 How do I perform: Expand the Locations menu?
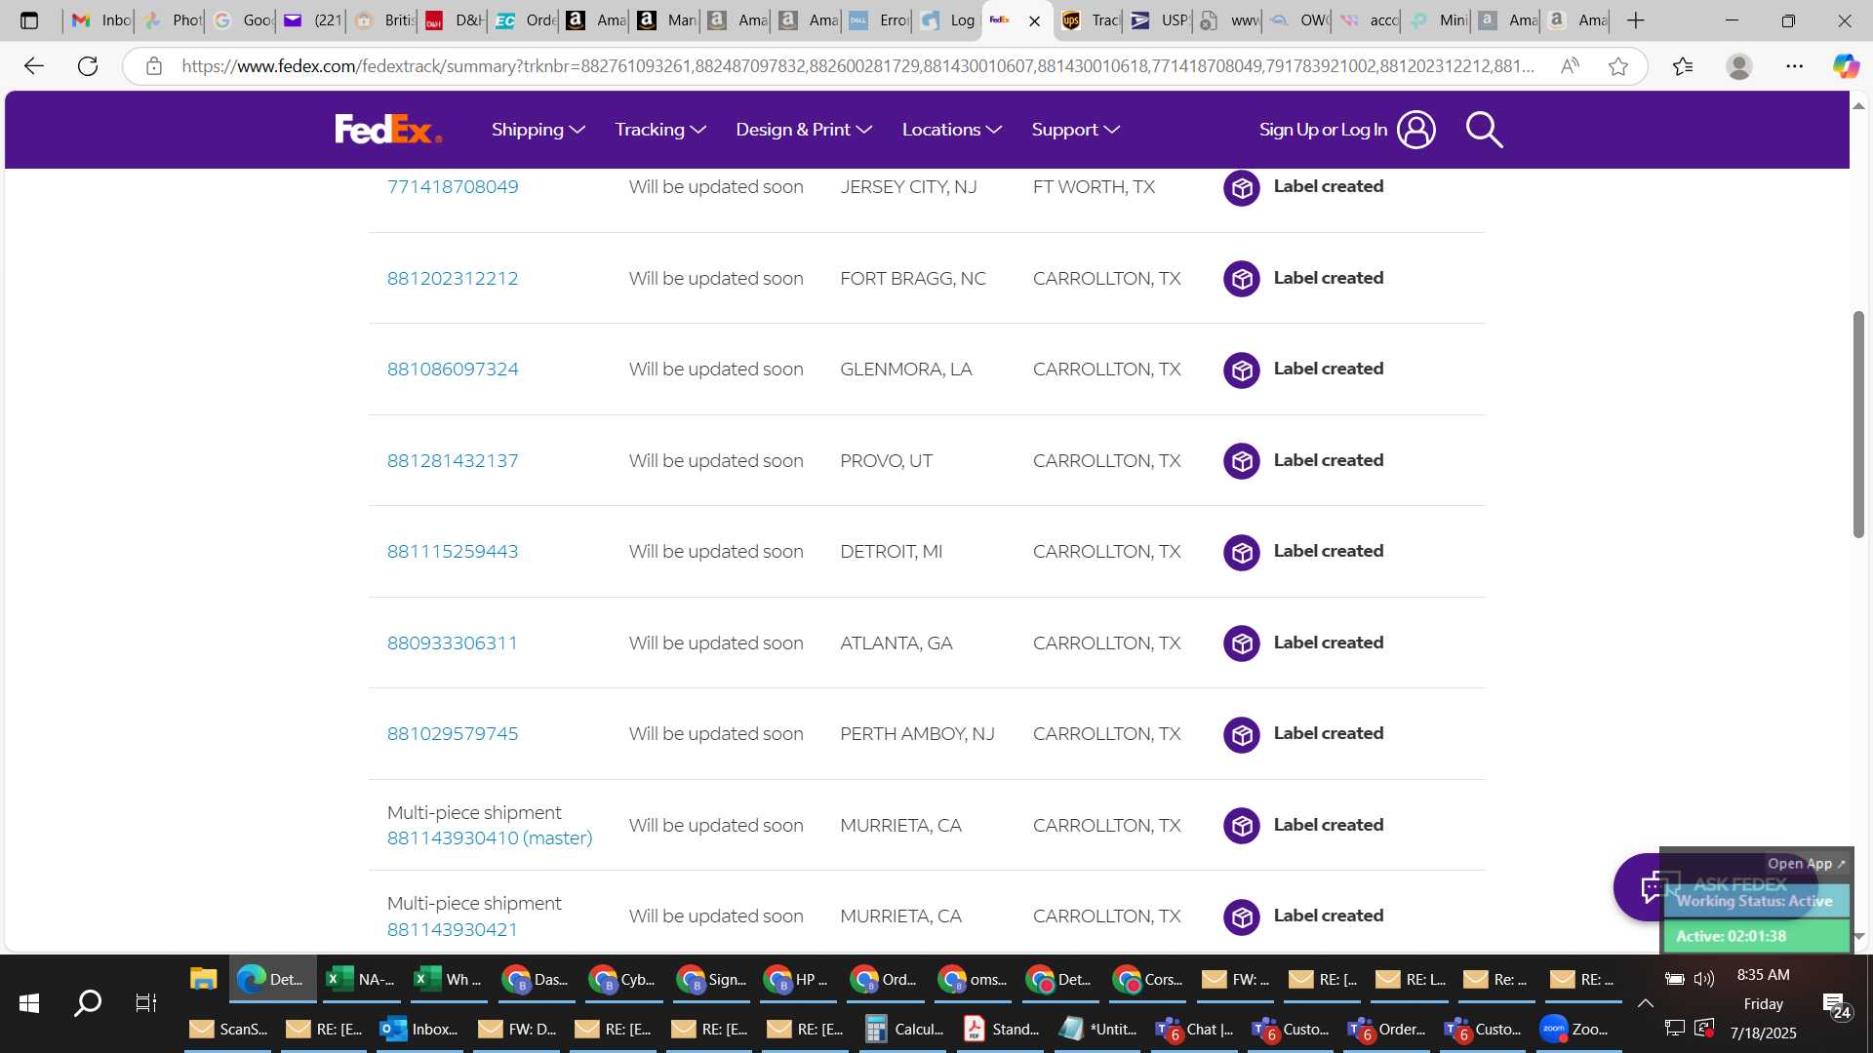(951, 130)
